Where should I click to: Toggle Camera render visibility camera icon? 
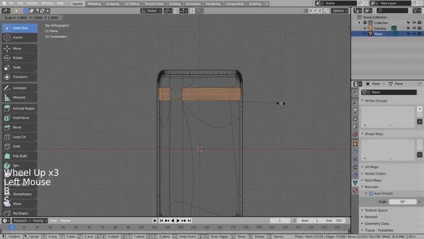[419, 28]
